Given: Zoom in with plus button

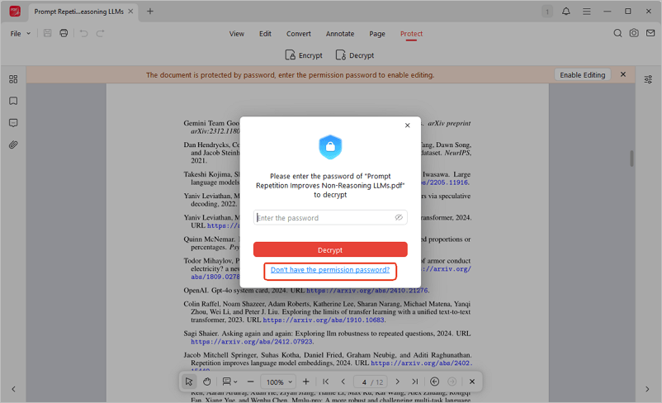Looking at the screenshot, I should coord(305,382).
